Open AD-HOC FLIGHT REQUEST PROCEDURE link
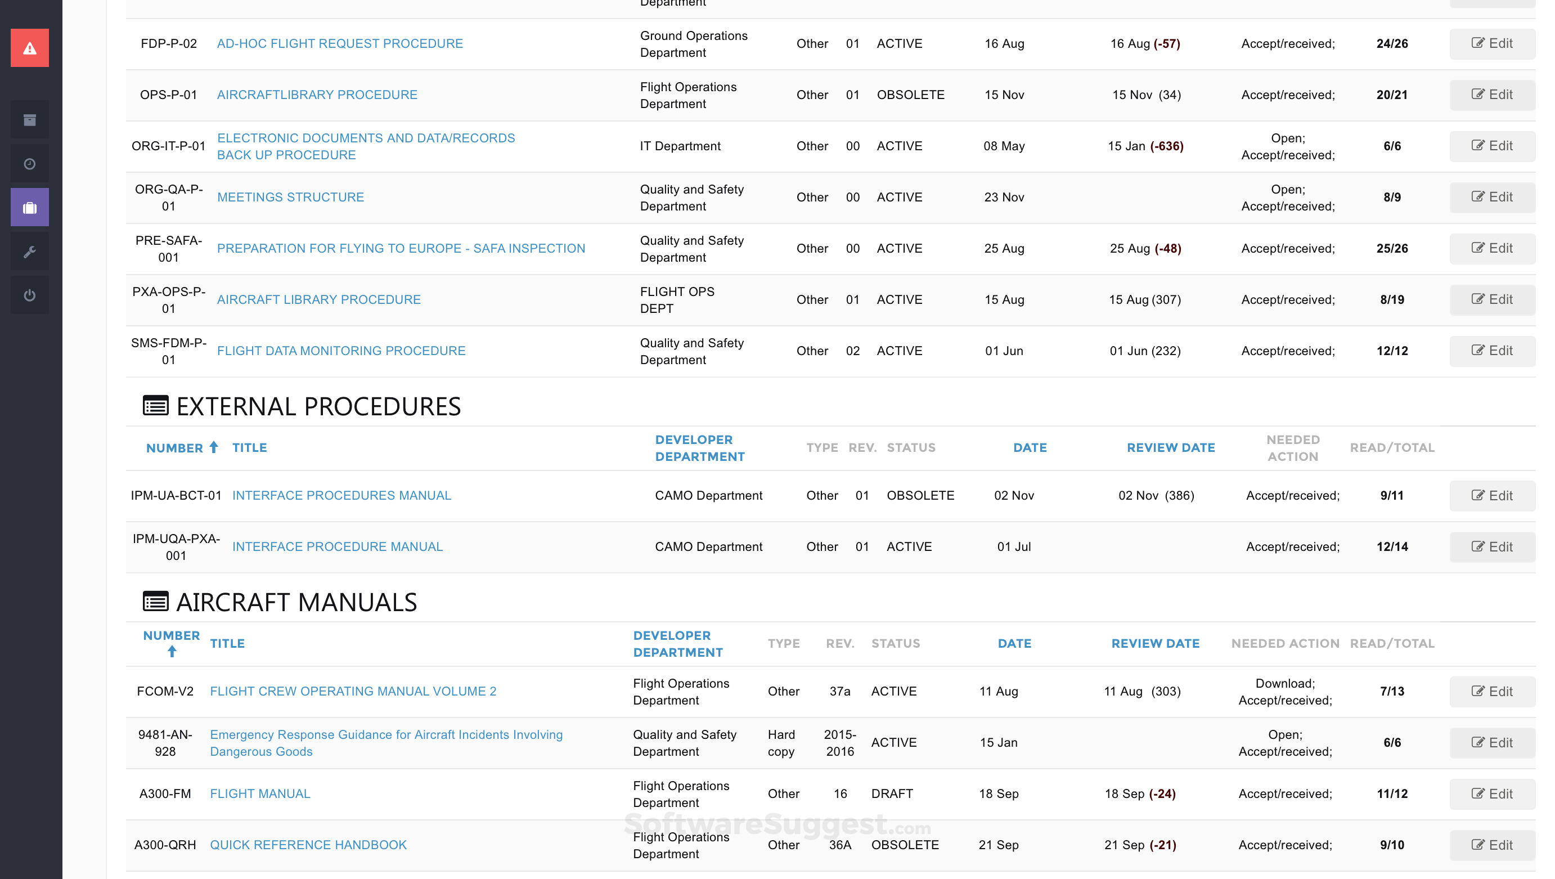 (339, 43)
